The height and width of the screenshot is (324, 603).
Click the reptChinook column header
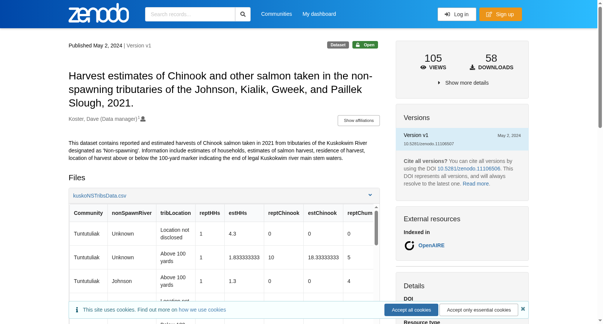tap(284, 213)
